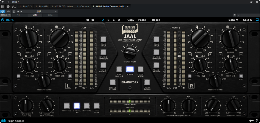Expand the plugin chain tab dropdown
260x123 pixels.
click(x=128, y=7)
